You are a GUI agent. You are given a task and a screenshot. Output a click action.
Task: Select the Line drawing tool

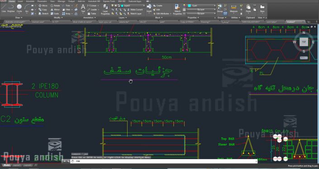tap(4, 8)
